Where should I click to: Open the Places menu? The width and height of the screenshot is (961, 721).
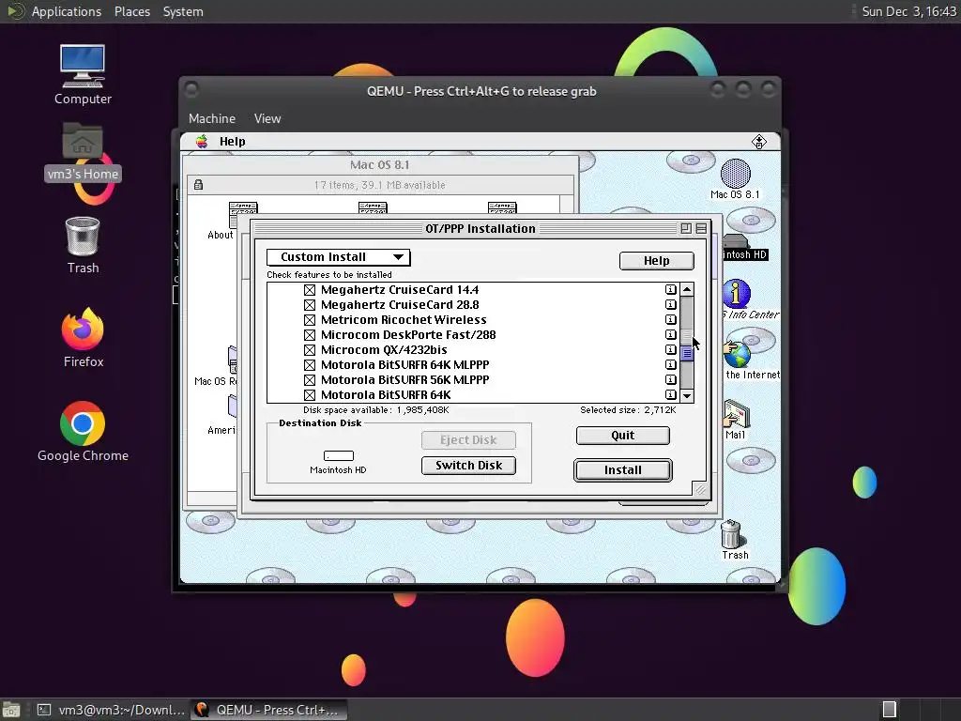131,11
